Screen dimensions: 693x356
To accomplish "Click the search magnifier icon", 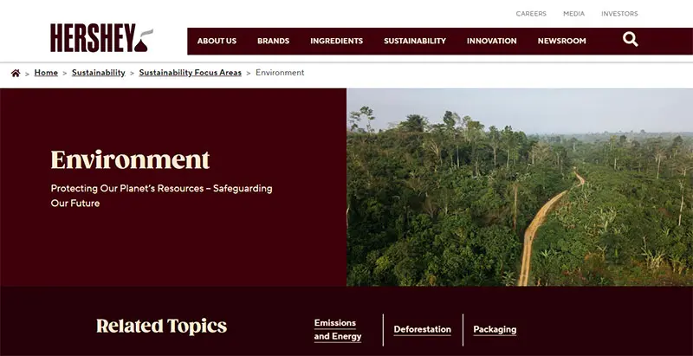I will pos(631,40).
